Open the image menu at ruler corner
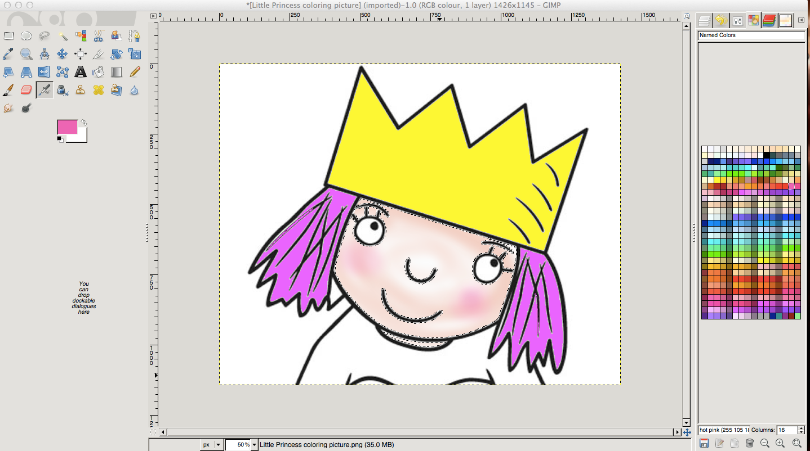The height and width of the screenshot is (451, 810). [x=153, y=16]
